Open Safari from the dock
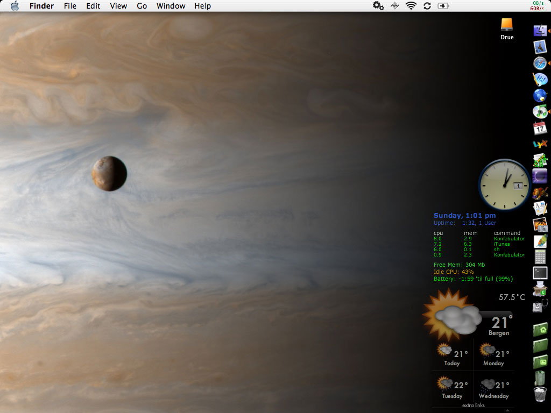This screenshot has width=551, height=413. (540, 63)
